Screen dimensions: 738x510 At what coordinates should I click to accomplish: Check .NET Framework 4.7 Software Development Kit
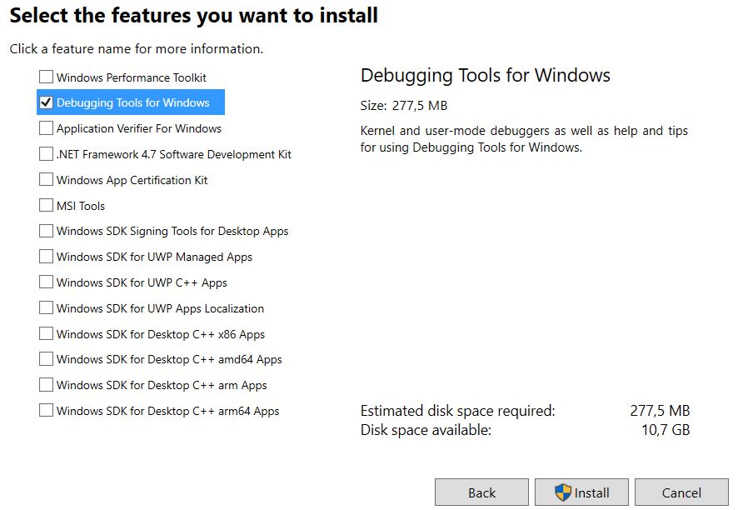[46, 154]
